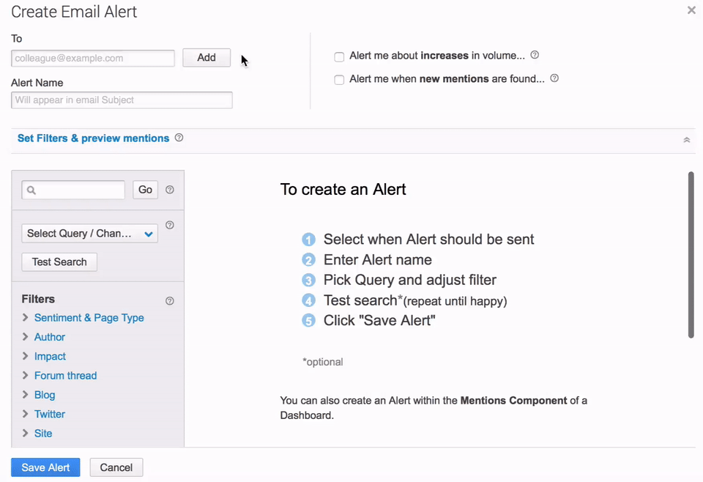703x482 pixels.
Task: Open help beside 'Set Filters & preview mentions'
Action: pos(179,138)
